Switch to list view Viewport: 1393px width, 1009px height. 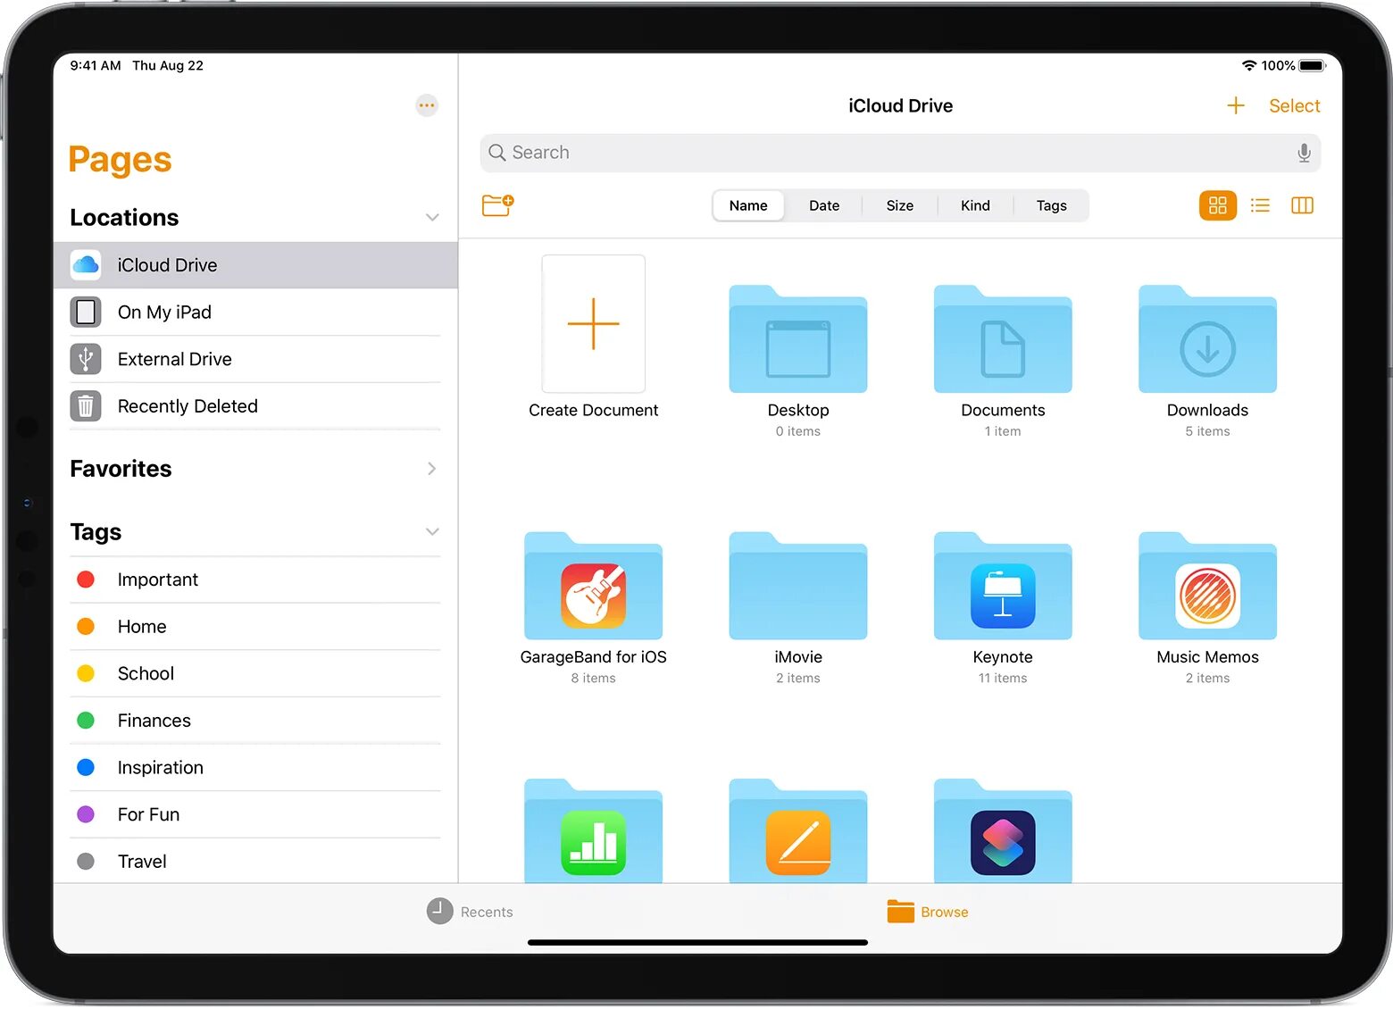pyautogui.click(x=1260, y=205)
